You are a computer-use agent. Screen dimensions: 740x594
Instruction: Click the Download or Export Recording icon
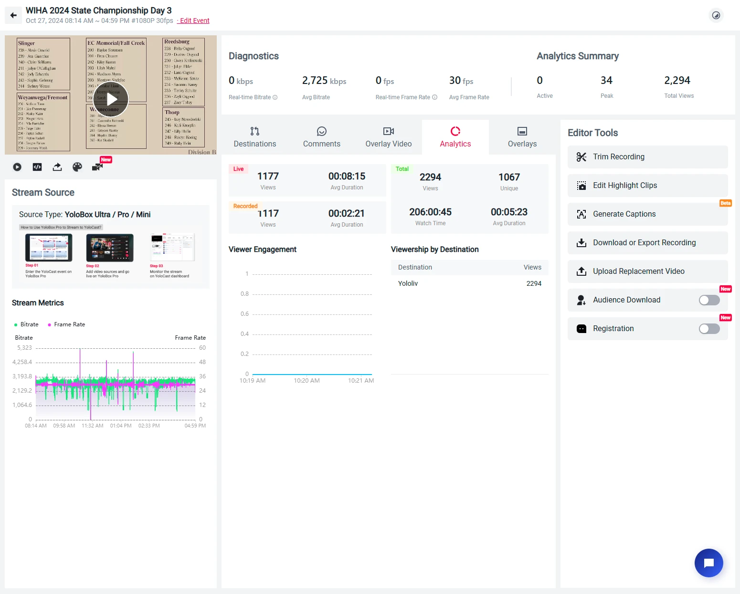pyautogui.click(x=581, y=243)
